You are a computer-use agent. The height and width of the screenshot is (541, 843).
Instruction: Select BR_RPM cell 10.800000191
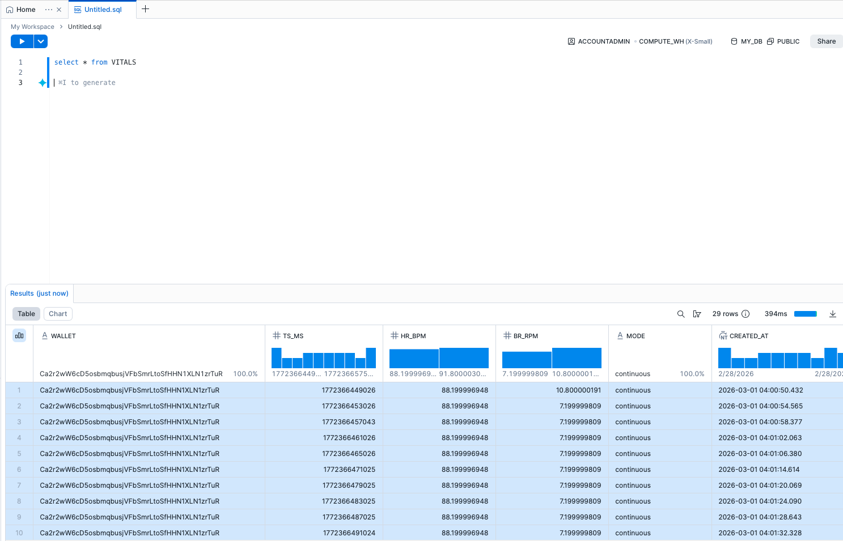(x=552, y=390)
